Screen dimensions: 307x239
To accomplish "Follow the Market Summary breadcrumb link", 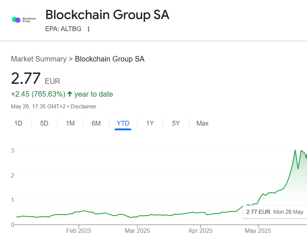I will tap(39, 59).
